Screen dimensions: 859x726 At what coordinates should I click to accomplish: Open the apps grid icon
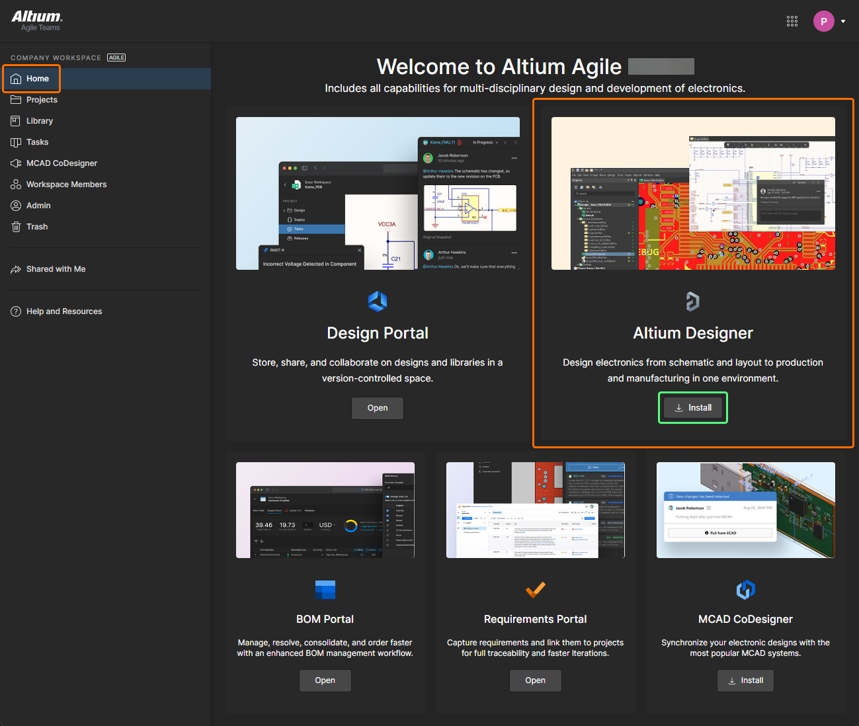click(792, 21)
